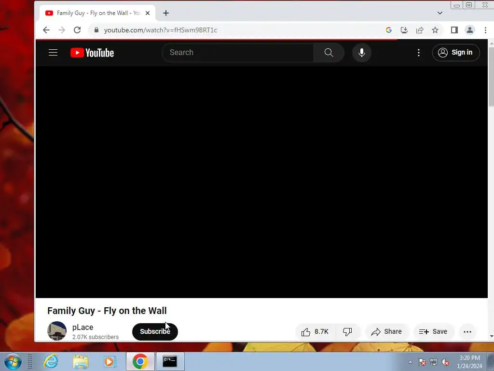The height and width of the screenshot is (371, 494).
Task: Share the Family Guy video
Action: [x=386, y=331]
